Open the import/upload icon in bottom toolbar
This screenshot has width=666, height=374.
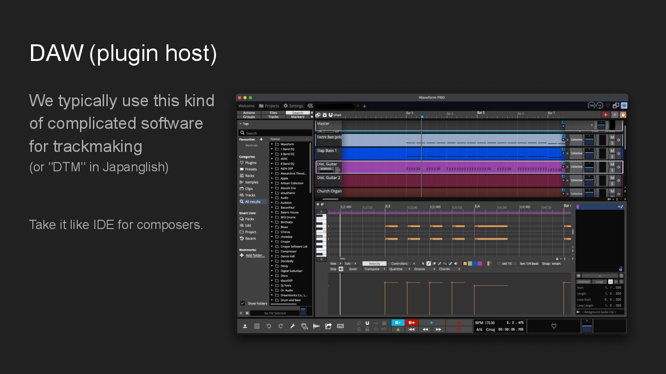pos(245,326)
